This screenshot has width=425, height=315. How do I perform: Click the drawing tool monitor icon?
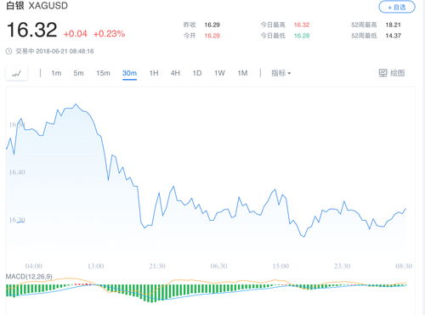coord(382,73)
